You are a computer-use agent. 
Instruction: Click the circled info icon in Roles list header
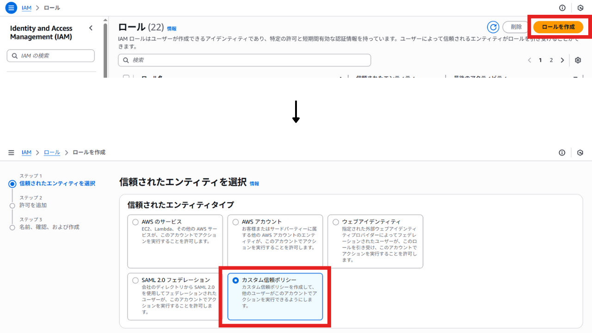(562, 8)
